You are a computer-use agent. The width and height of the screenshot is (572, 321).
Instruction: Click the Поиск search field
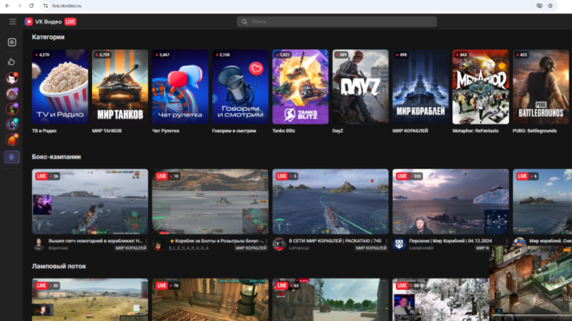[337, 22]
